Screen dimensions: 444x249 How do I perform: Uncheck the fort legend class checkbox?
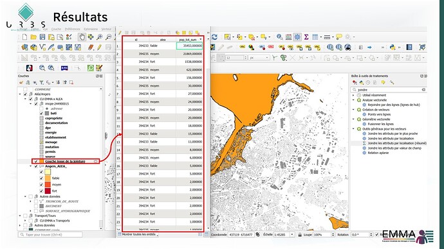(41, 191)
